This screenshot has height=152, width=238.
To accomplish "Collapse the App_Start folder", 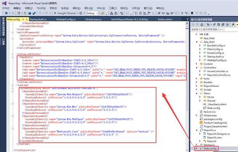I will click(197, 42).
